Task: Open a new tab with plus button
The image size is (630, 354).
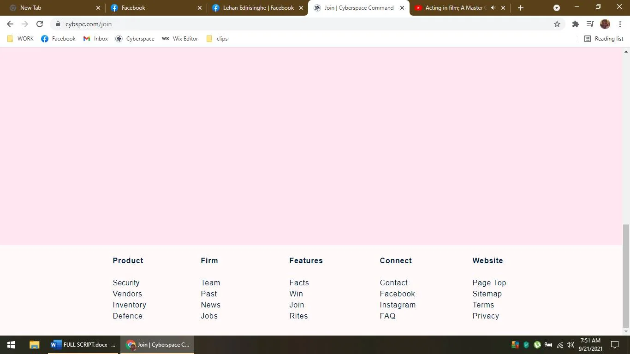Action: [521, 8]
